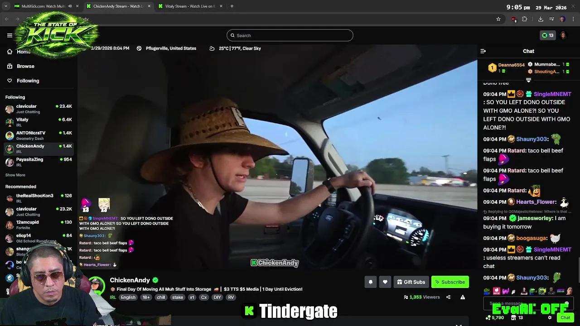Collapse the chat panel with the arrow icon
580x326 pixels.
tap(483, 51)
